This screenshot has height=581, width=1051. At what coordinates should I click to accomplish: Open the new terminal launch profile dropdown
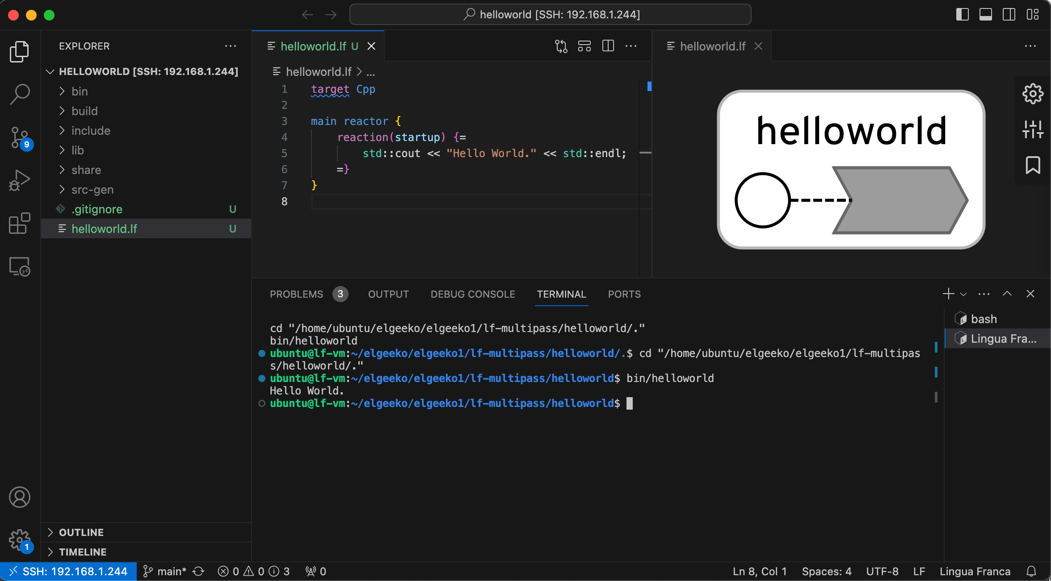(964, 294)
